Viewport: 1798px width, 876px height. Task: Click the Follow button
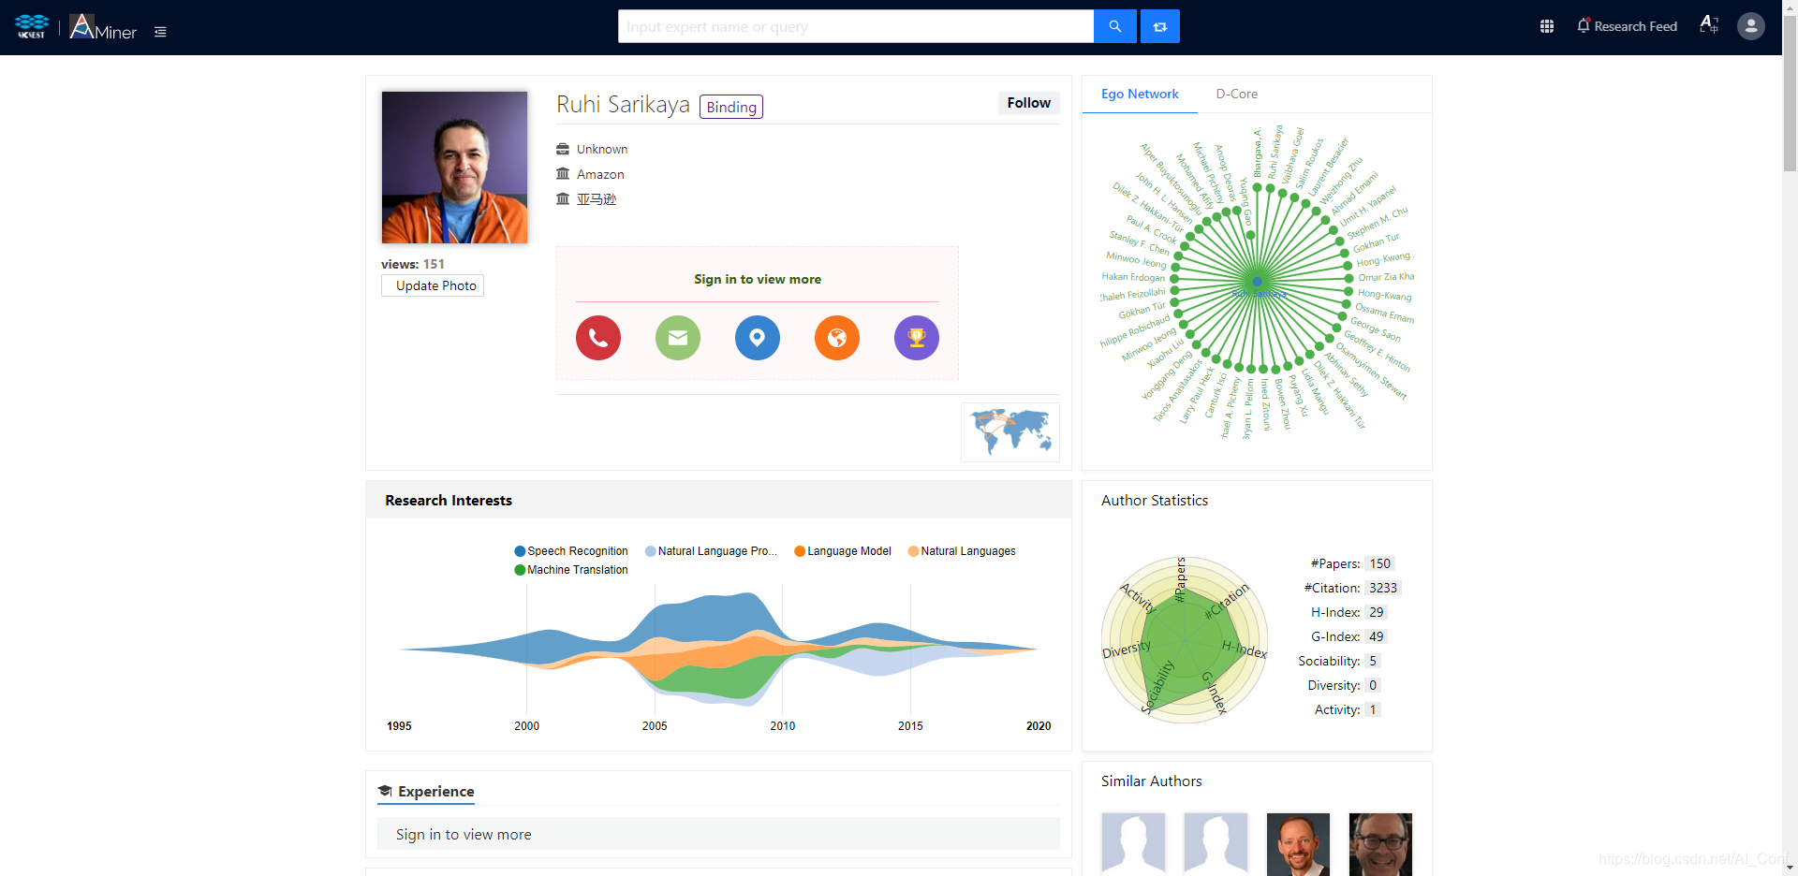[x=1028, y=103]
